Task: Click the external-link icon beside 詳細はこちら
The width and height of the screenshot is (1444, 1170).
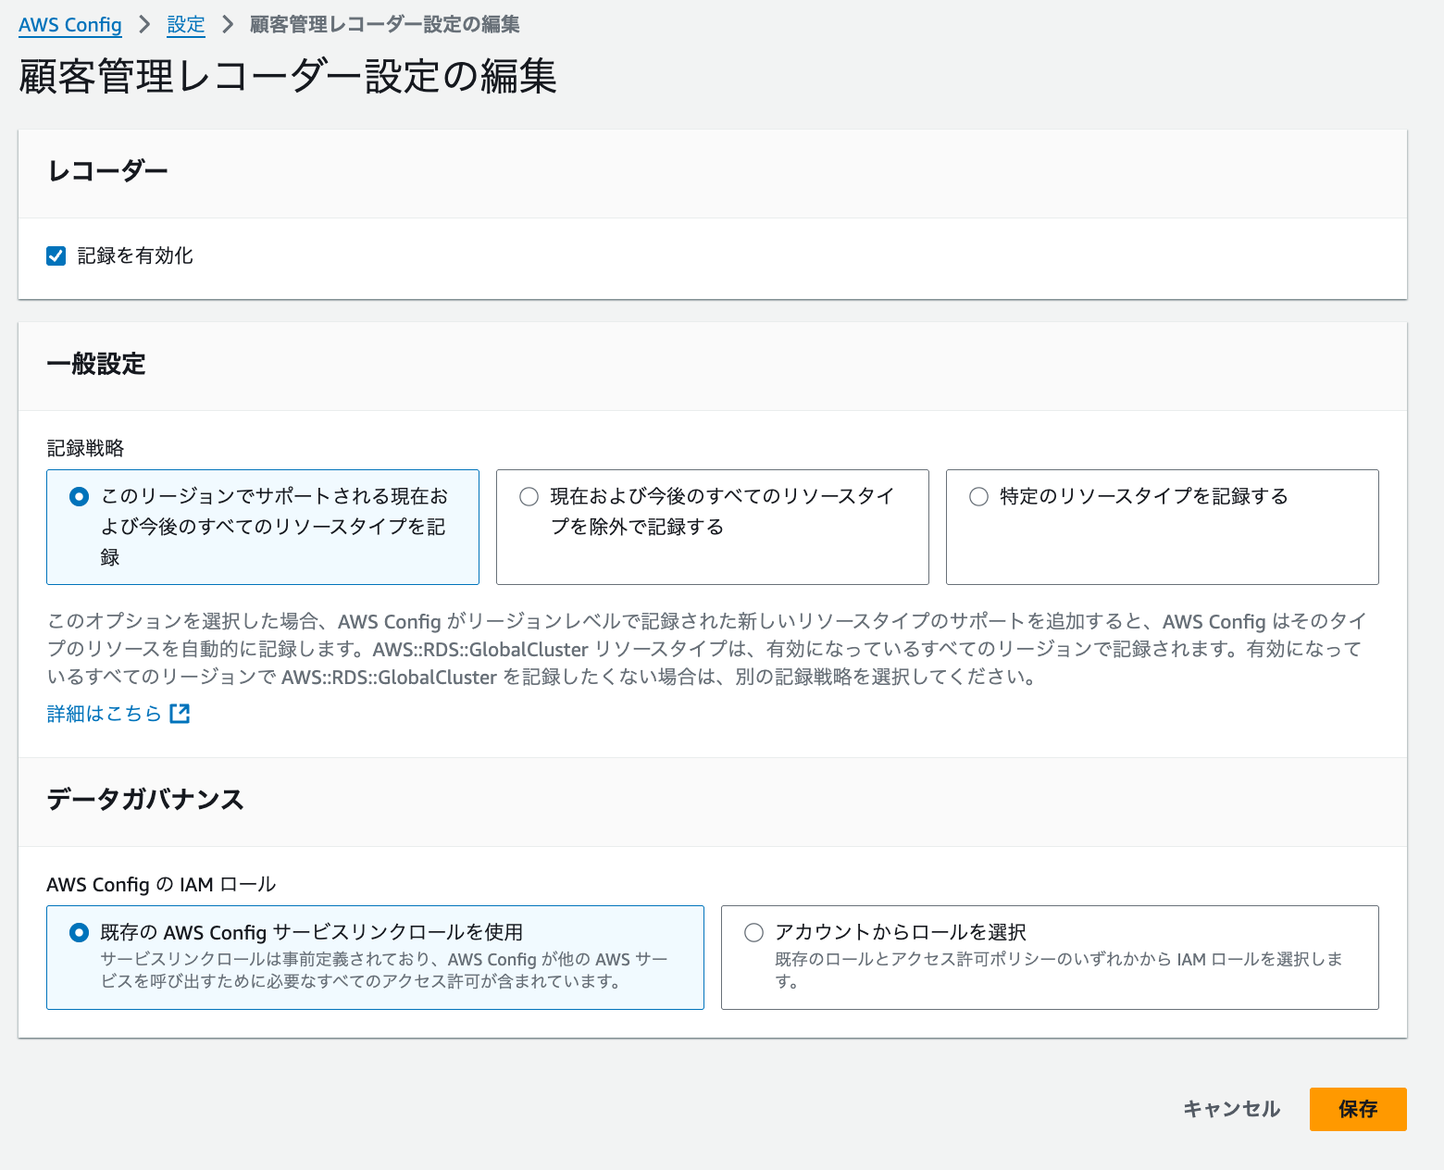Action: (180, 713)
